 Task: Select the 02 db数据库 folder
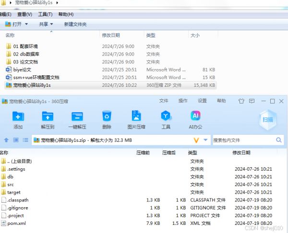[x=23, y=54]
